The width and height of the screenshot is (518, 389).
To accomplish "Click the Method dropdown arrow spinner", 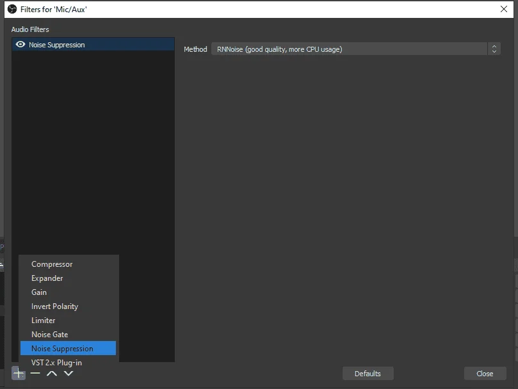I will (494, 49).
